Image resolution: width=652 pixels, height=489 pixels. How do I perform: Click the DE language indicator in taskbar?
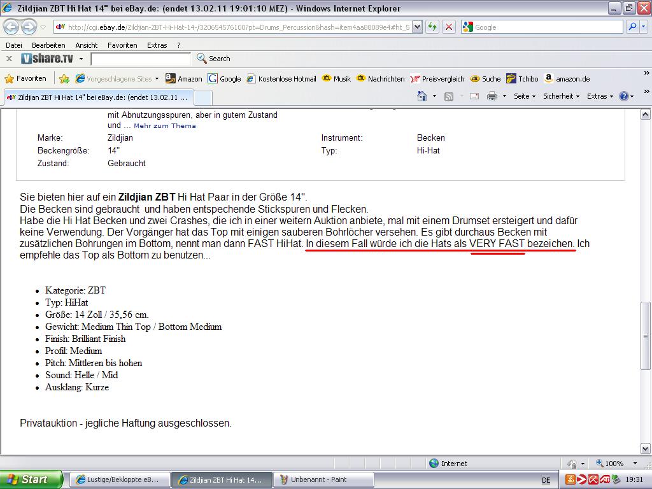(546, 480)
